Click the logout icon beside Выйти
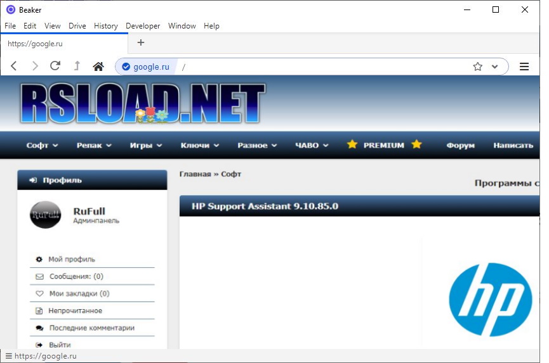This screenshot has height=363, width=549. 39,345
